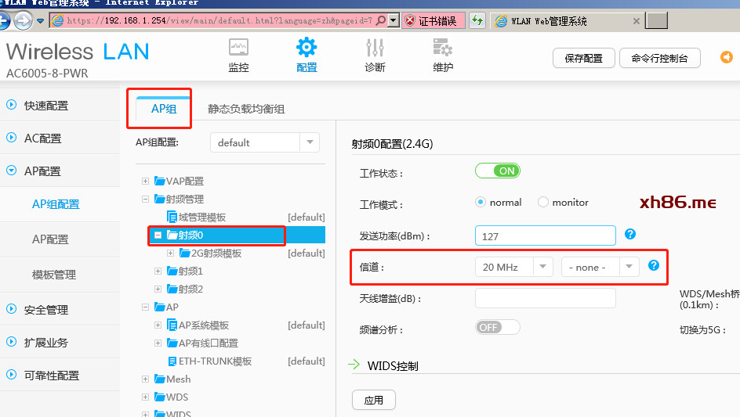Click the 保存配置 button
Screen dimensions: 740x417
coord(583,58)
